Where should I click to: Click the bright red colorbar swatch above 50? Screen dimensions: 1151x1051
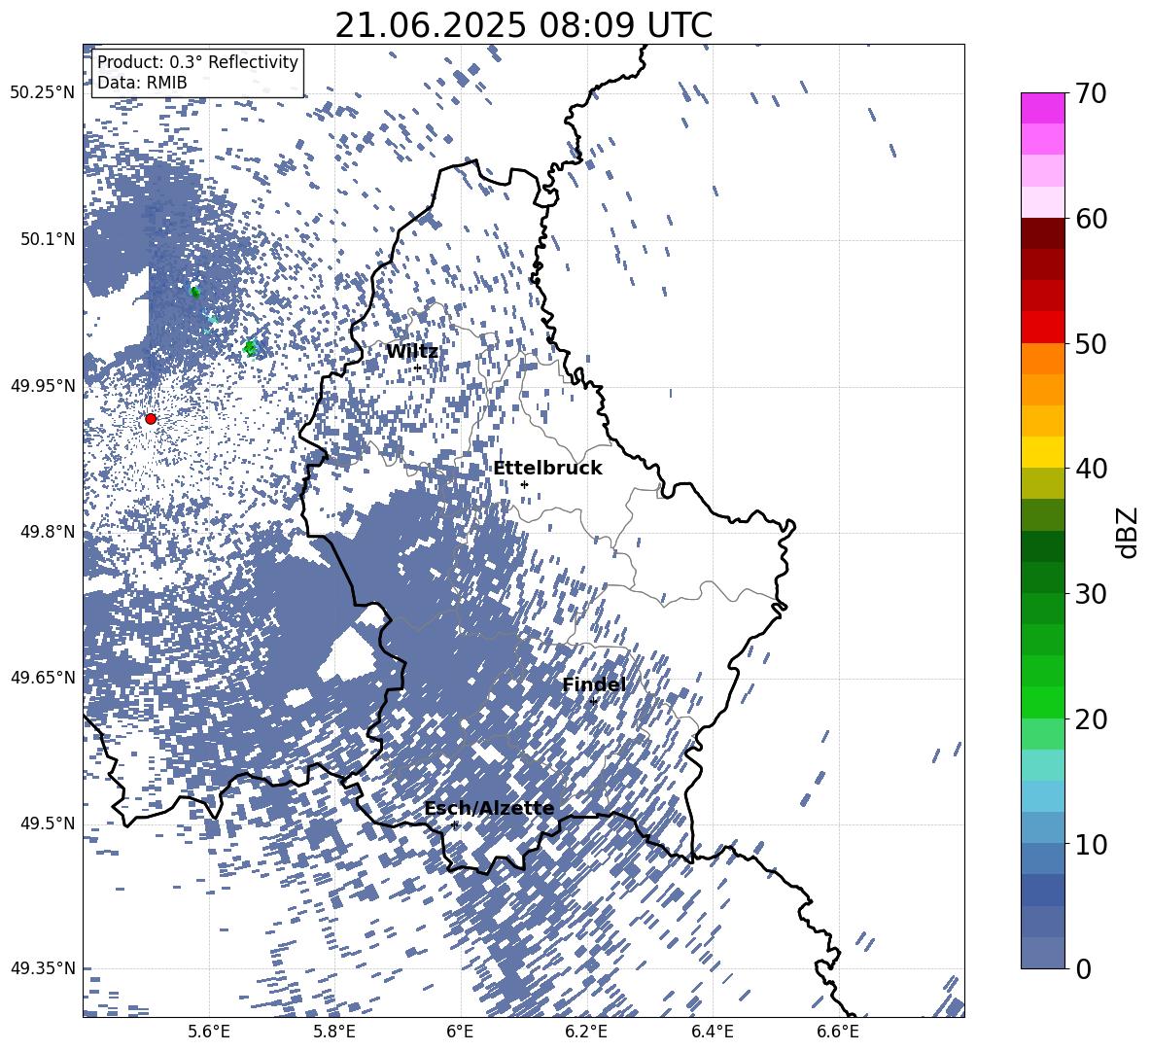click(x=1042, y=327)
